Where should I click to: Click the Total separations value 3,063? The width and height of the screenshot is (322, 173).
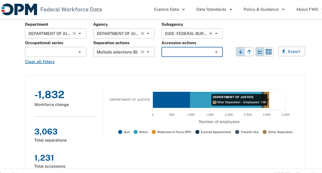point(46,131)
